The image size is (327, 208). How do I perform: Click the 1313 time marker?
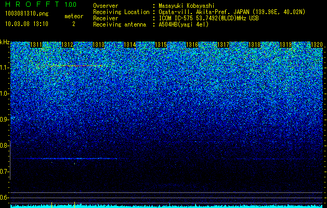click(x=98, y=45)
